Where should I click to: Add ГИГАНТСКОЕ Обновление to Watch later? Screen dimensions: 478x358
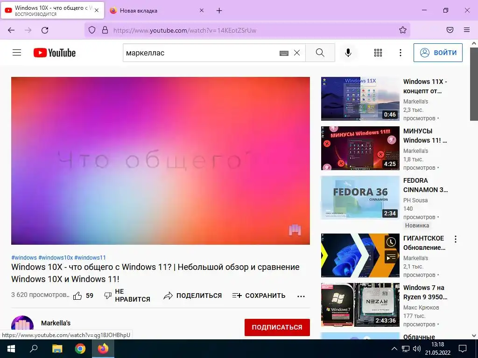coord(391,242)
